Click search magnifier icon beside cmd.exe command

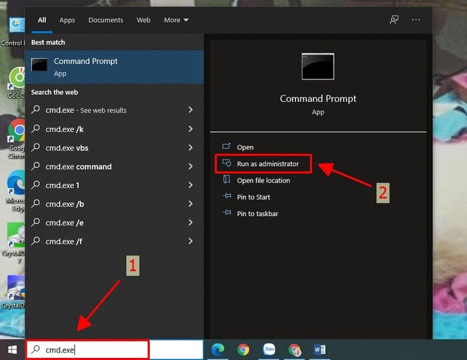36,166
